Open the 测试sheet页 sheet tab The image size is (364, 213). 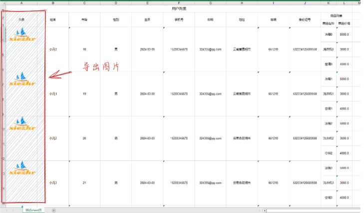click(x=34, y=210)
